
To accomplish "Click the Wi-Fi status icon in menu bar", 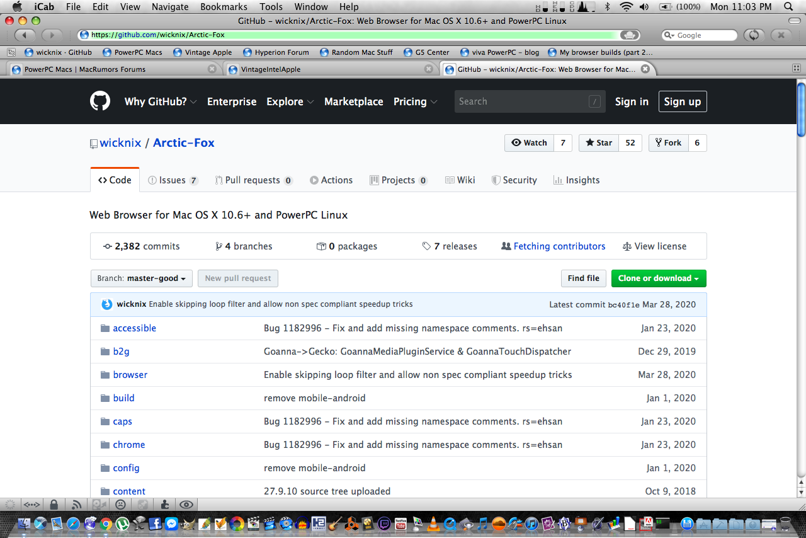I will 626,7.
